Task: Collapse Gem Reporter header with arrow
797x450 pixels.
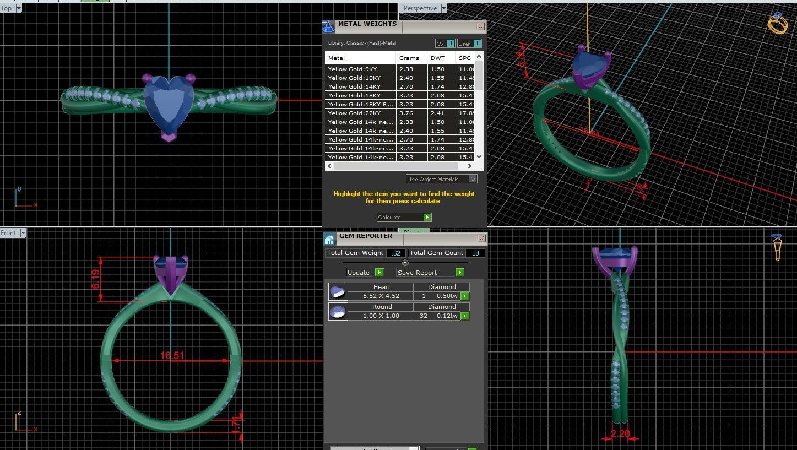Action: [405, 263]
